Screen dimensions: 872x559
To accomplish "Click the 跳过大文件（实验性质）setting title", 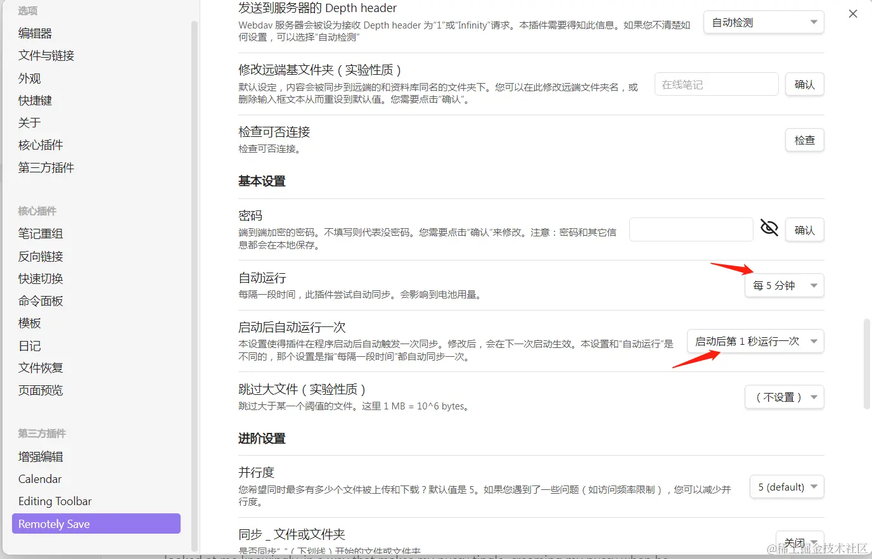I will click(x=302, y=389).
